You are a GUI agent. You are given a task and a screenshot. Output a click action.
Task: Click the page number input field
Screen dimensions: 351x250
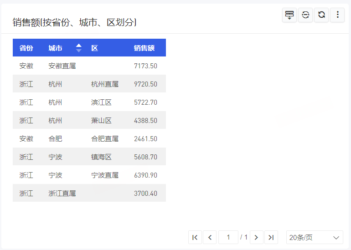coord(228,237)
